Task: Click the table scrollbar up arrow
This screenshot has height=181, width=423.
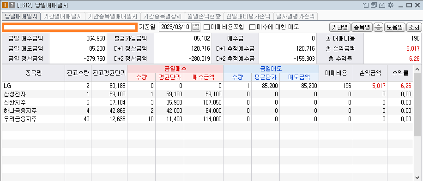Action: [x=417, y=69]
